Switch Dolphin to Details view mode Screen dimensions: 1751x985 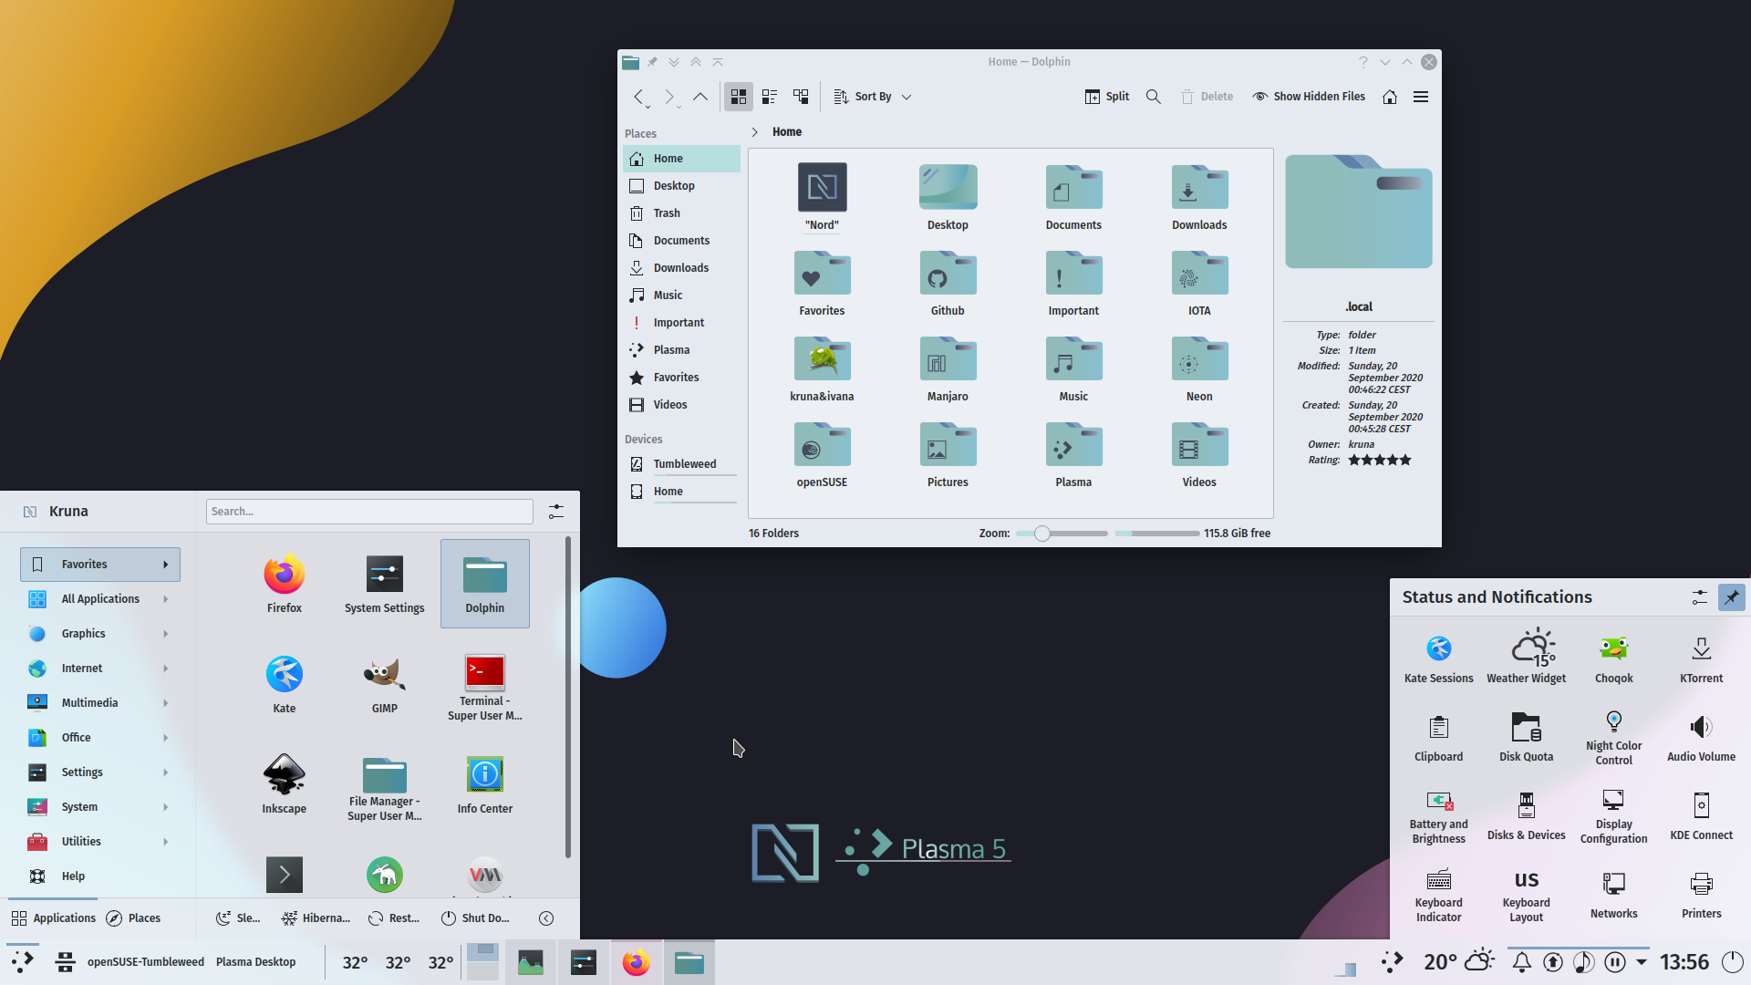tap(800, 97)
